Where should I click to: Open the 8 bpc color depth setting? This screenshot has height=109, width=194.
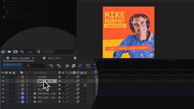point(30,52)
